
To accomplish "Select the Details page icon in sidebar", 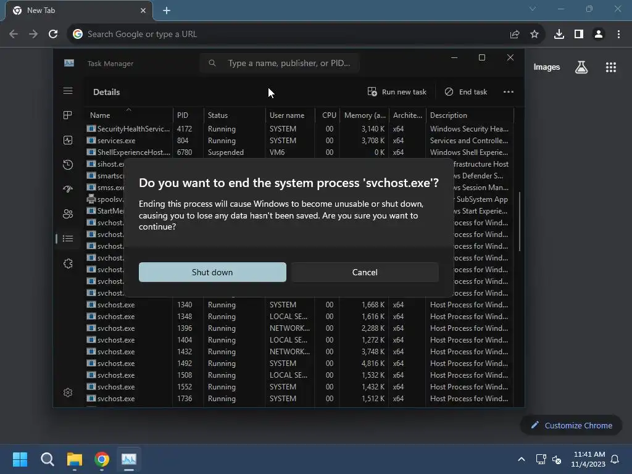I will (x=68, y=239).
